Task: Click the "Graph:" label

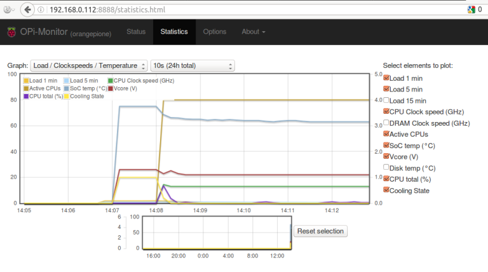Action: tap(18, 65)
